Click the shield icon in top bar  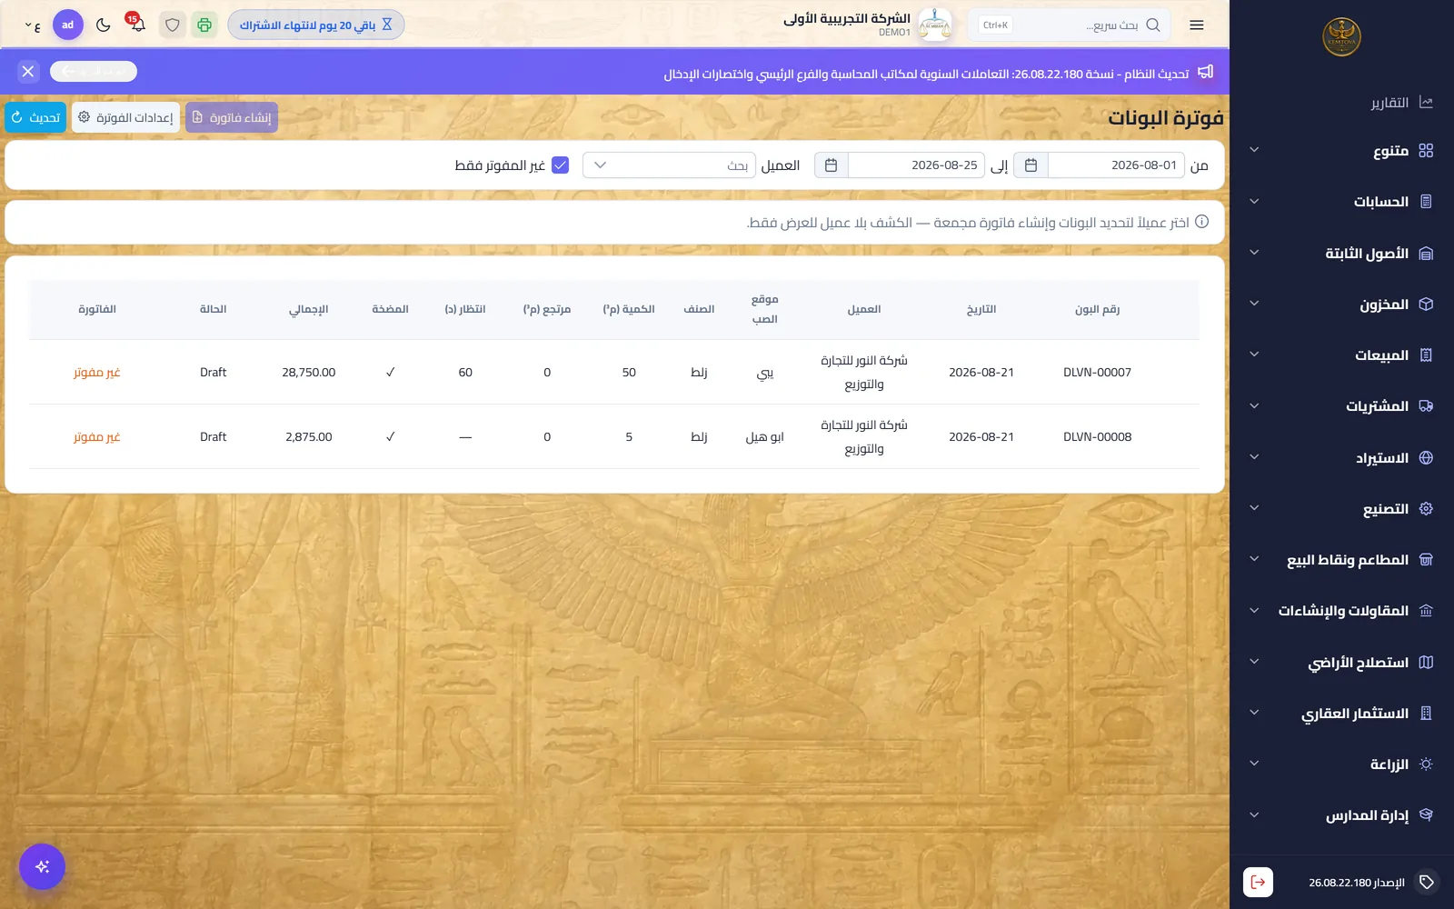click(x=173, y=25)
